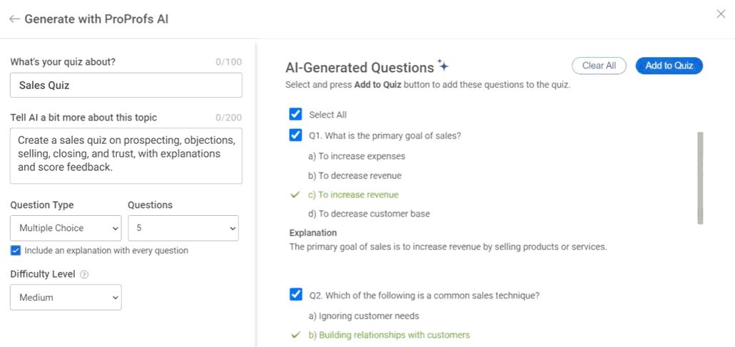
Task: Select answer b) Building relationships with customers
Action: 389,336
